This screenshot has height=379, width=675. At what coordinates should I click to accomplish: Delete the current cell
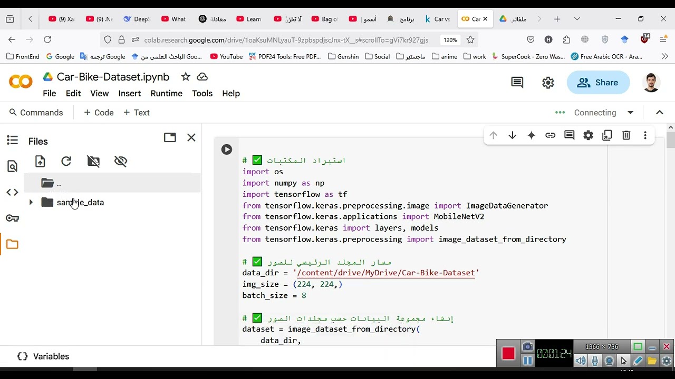point(626,135)
